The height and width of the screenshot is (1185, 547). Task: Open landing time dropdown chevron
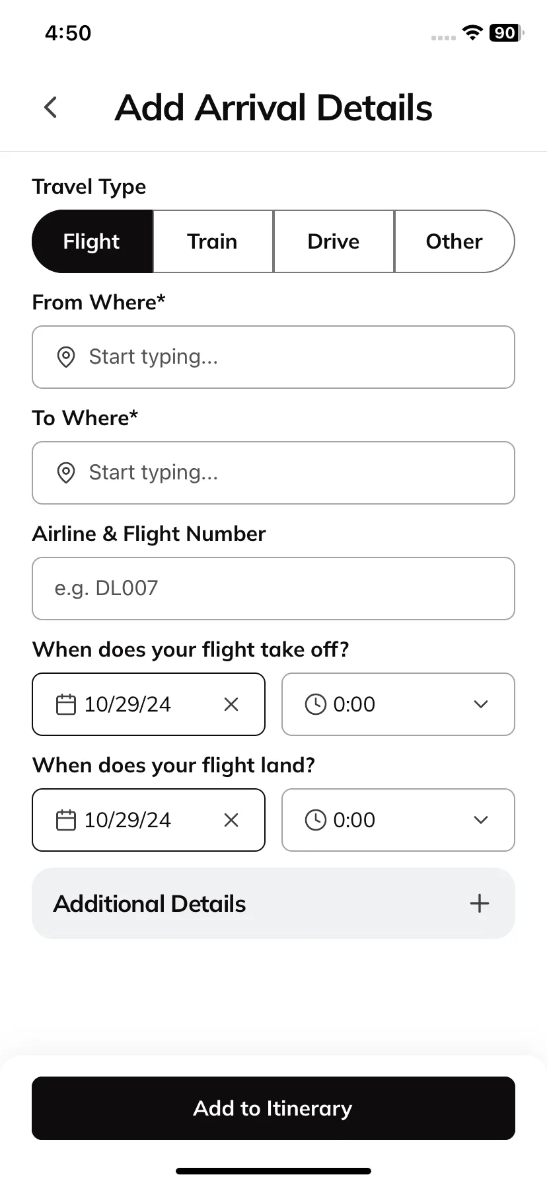tap(481, 820)
